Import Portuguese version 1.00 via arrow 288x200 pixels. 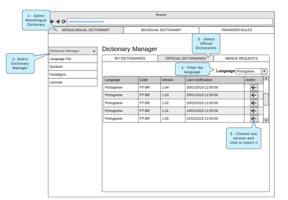[x=254, y=119]
